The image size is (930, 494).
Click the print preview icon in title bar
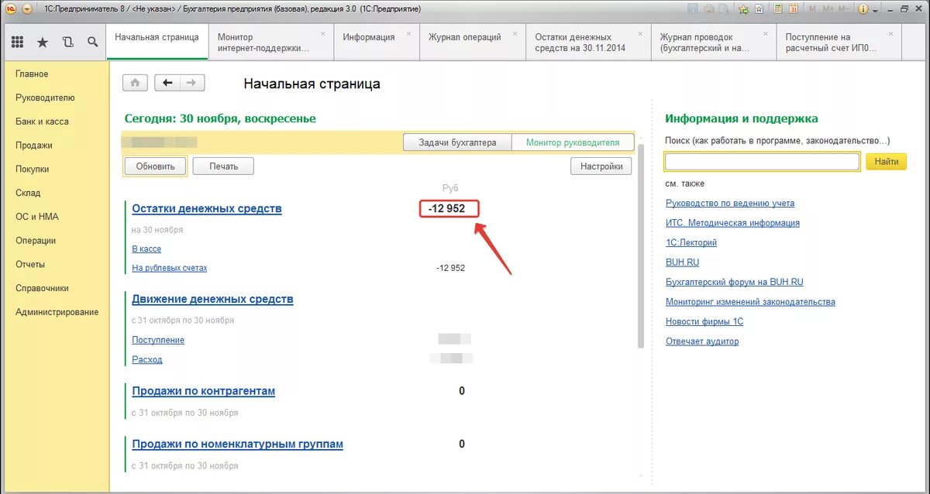click(724, 9)
